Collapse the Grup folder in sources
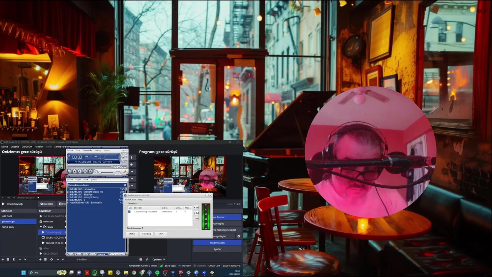The image size is (492, 277). 41,227
